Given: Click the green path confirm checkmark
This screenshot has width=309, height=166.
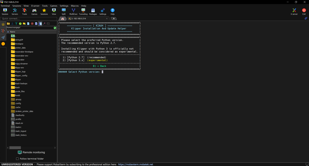Looking at the screenshot, I should click(x=55, y=28).
